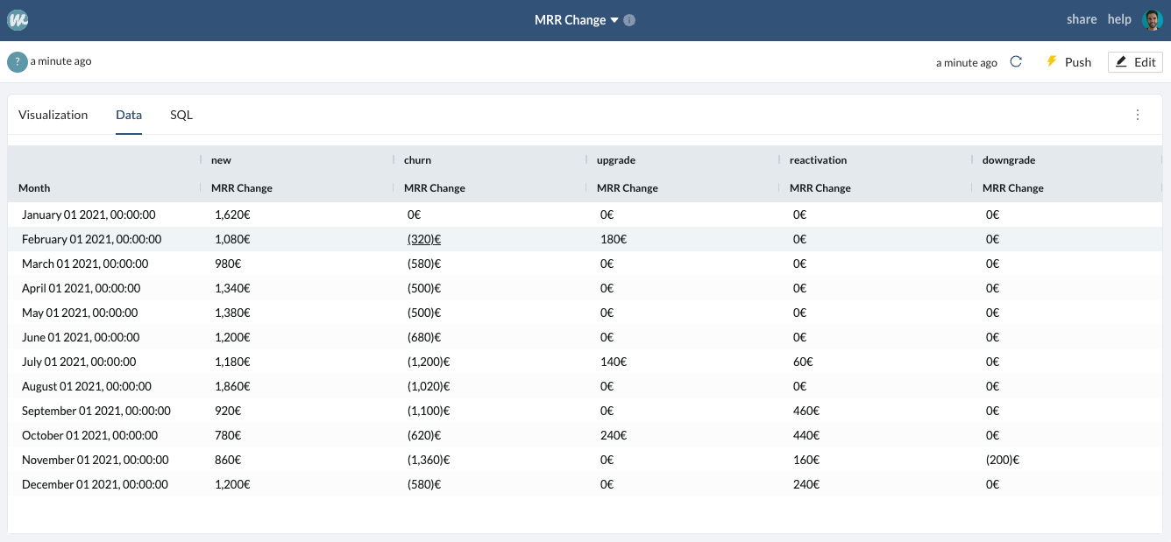Click the Month column header
The width and height of the screenshot is (1171, 542).
click(34, 188)
